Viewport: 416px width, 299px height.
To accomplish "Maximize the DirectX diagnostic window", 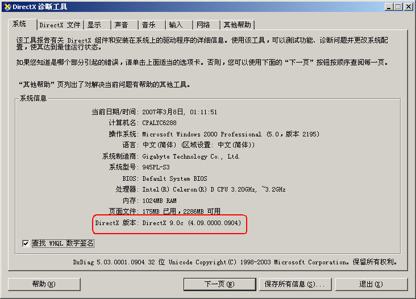I will 398,7.
